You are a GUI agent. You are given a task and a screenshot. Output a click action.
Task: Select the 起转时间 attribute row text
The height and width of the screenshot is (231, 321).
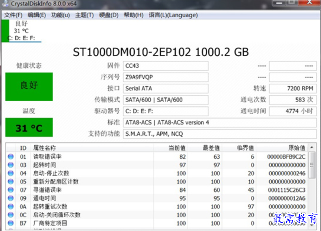click(45, 165)
